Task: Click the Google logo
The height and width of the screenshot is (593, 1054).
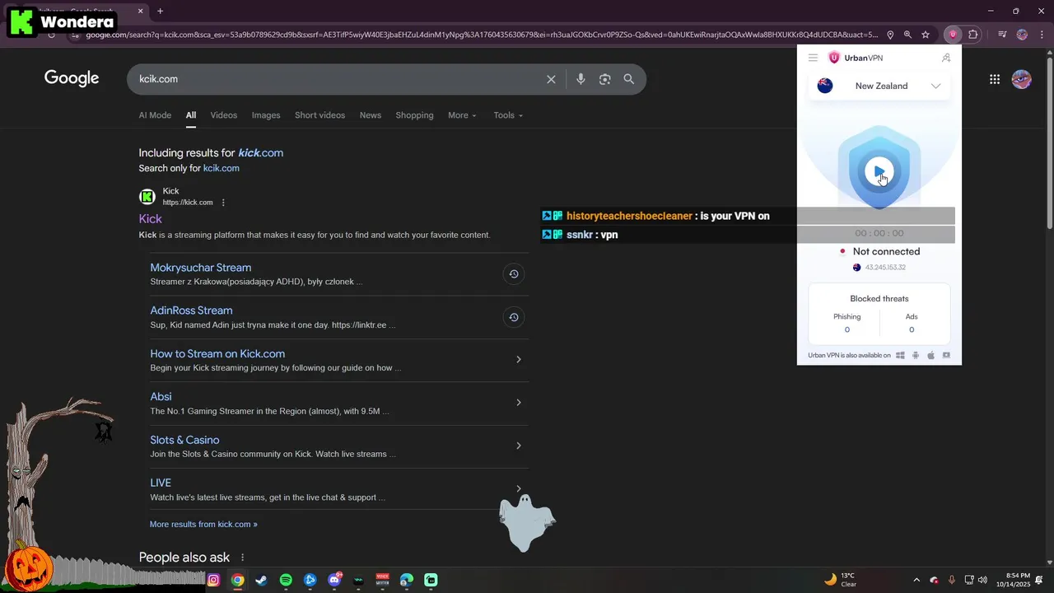Action: coord(72,78)
